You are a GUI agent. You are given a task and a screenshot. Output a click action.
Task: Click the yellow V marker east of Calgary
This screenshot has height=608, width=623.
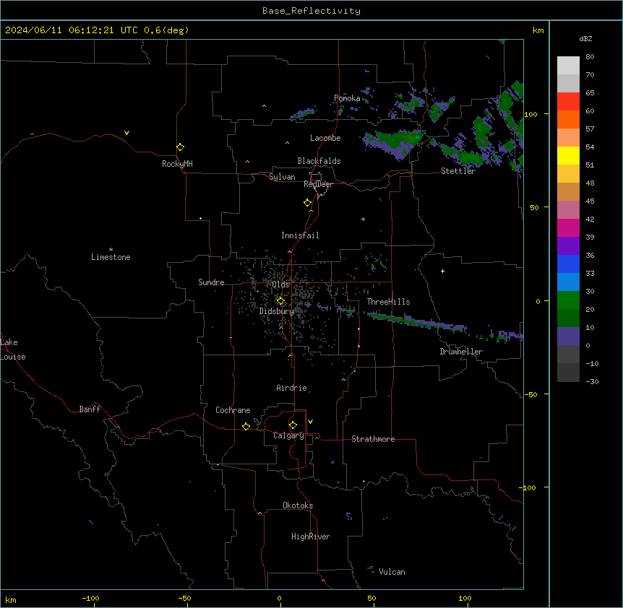(x=310, y=422)
